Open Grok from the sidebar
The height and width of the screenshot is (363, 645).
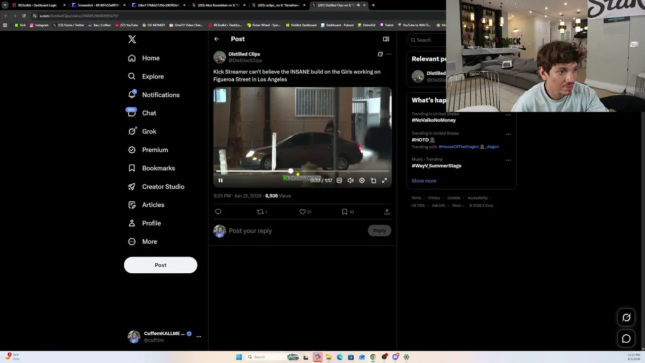(x=142, y=132)
